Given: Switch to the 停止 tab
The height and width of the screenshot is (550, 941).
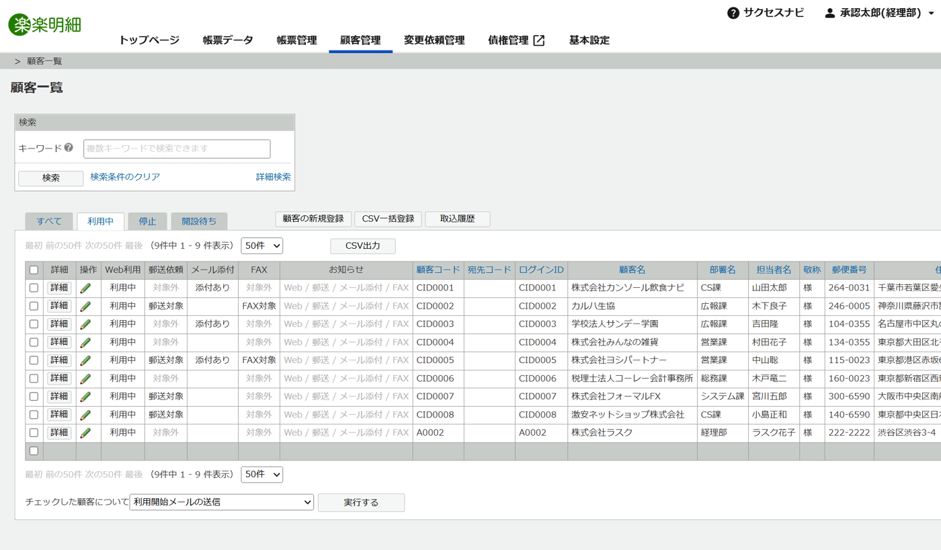Looking at the screenshot, I should (147, 221).
